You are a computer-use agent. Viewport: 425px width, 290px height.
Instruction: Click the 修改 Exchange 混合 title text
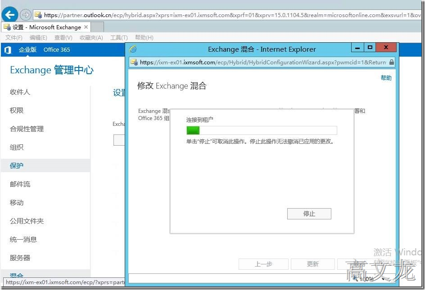[x=172, y=86]
